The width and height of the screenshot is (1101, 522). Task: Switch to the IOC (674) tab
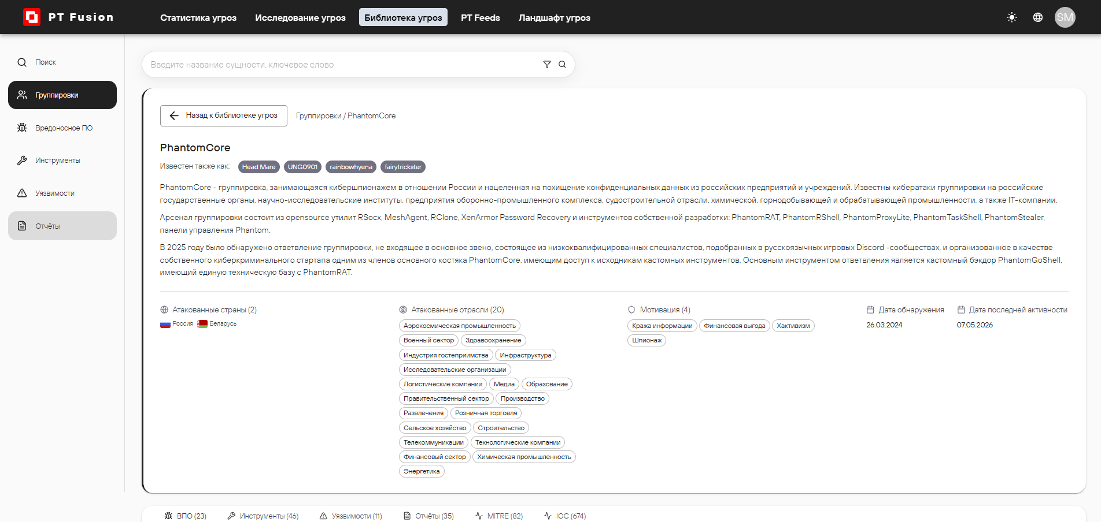coord(565,516)
